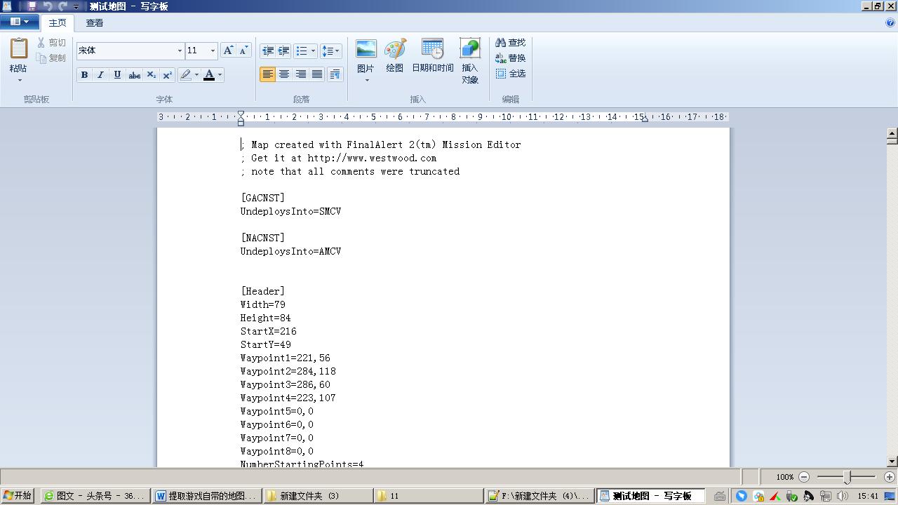Screen dimensions: 898x505
Task: Click the Decrease indent icon
Action: [x=267, y=50]
